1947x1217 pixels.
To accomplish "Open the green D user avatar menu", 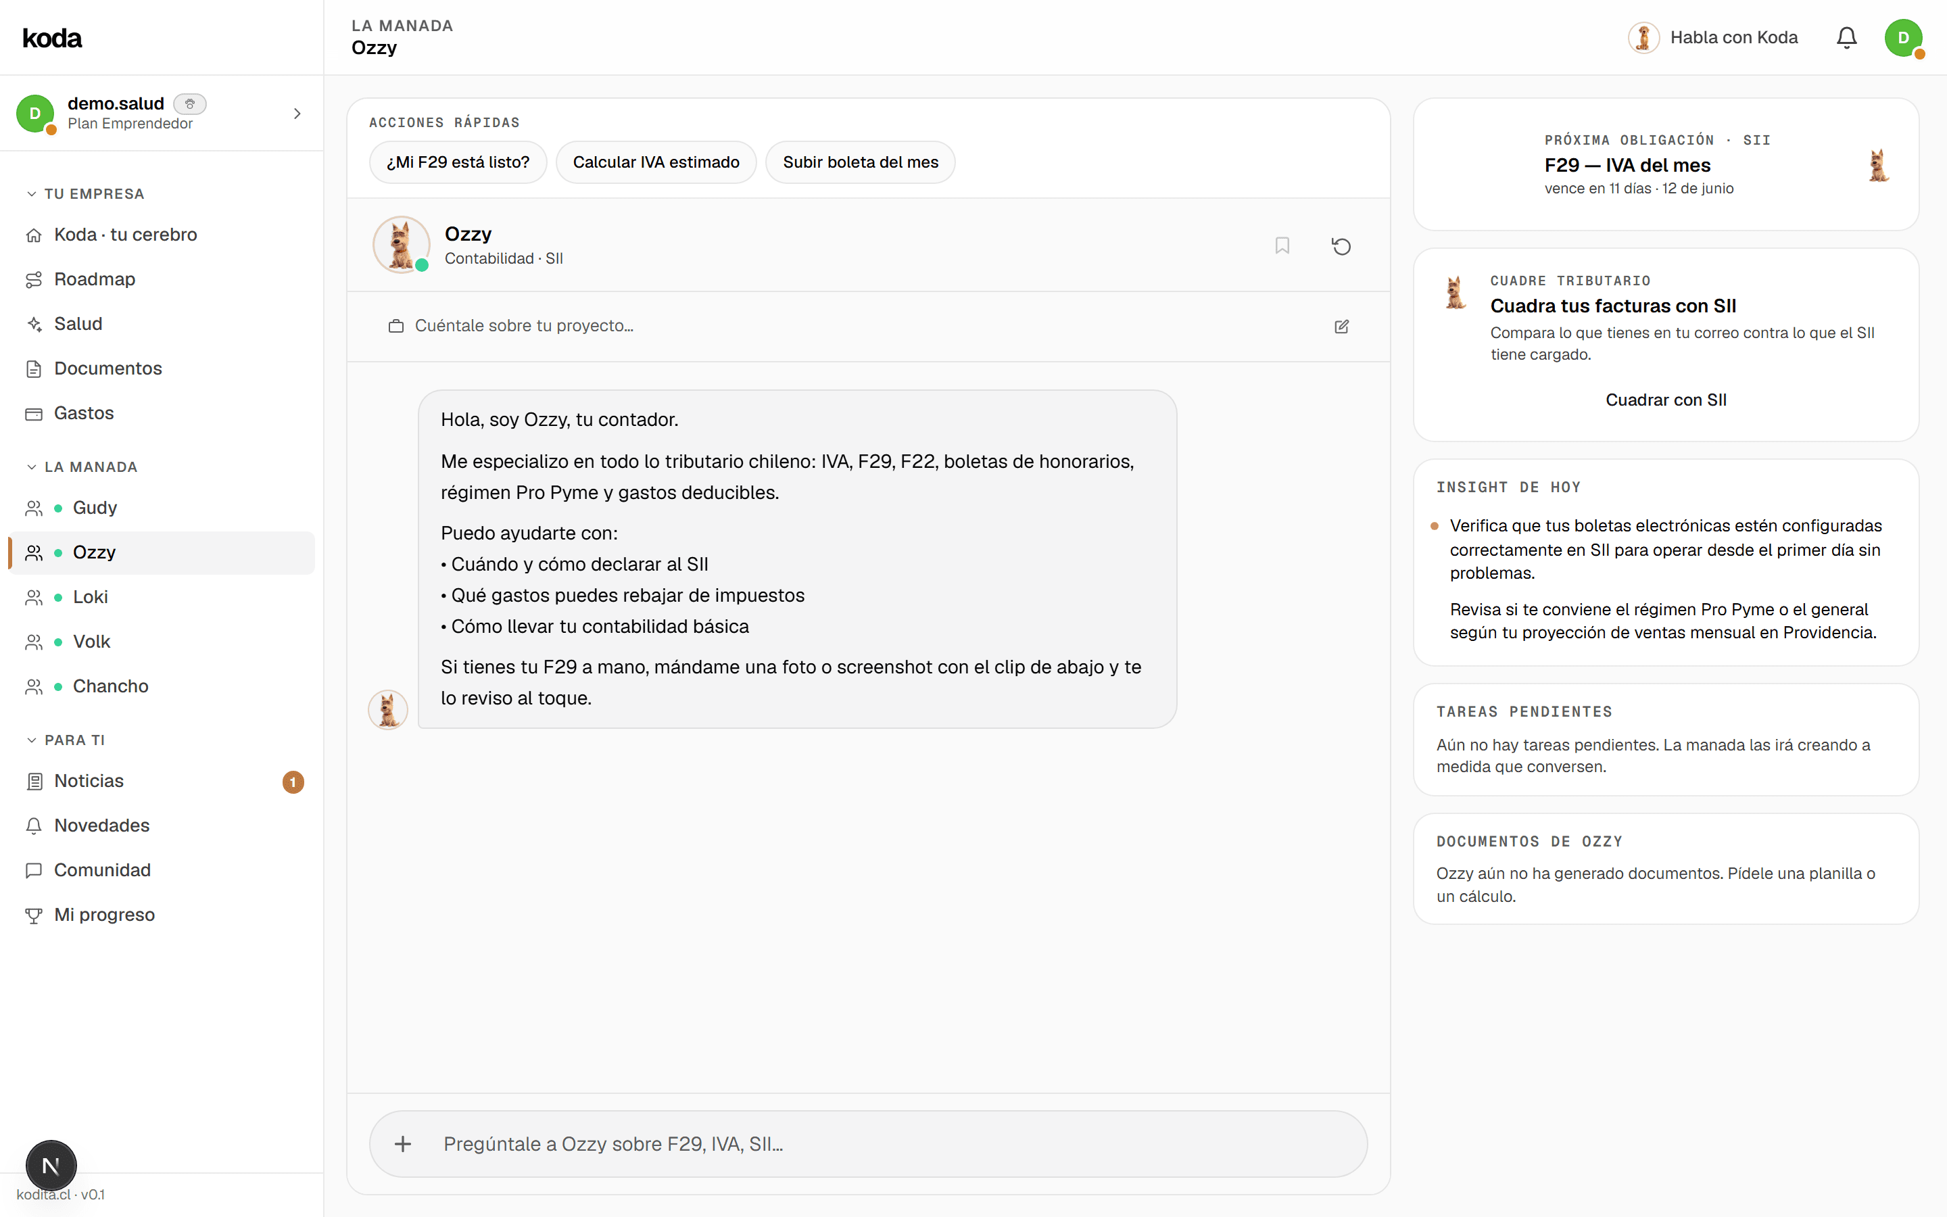I will point(1903,38).
